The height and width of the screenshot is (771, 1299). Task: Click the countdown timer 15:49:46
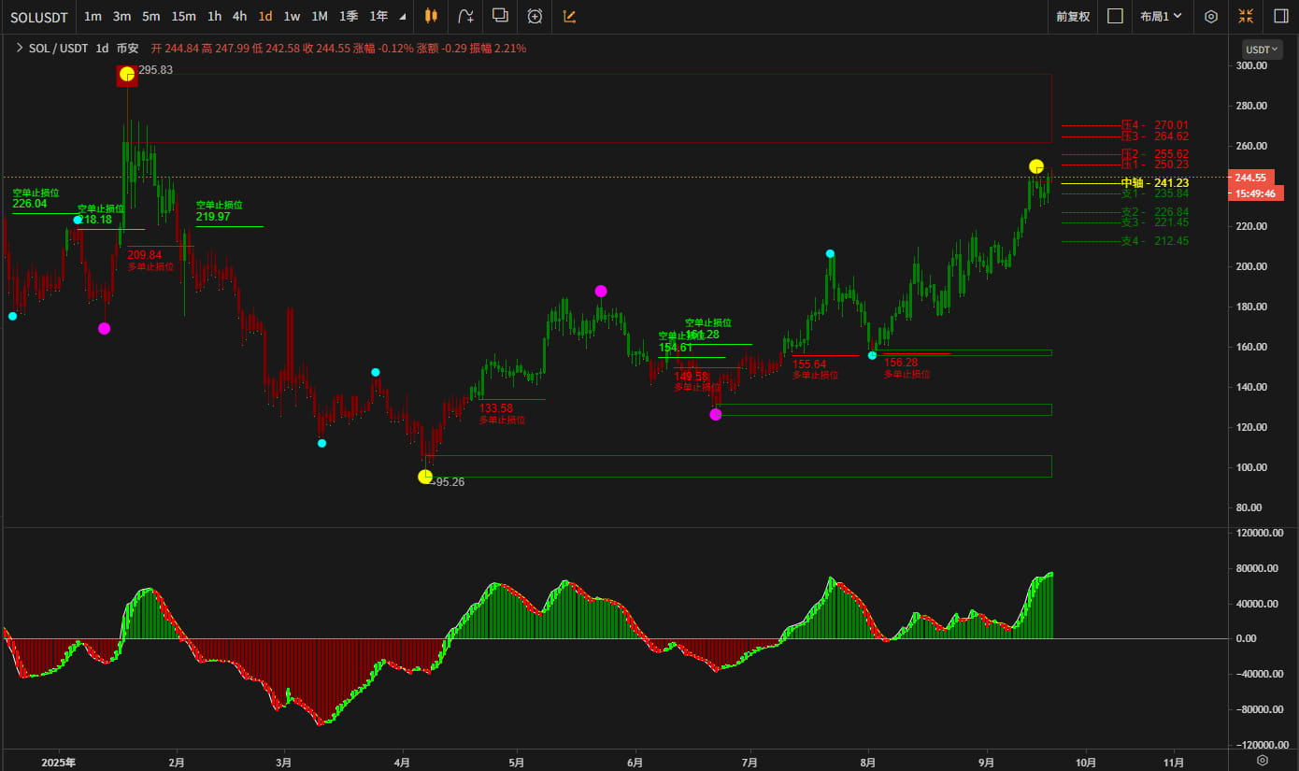(1257, 193)
